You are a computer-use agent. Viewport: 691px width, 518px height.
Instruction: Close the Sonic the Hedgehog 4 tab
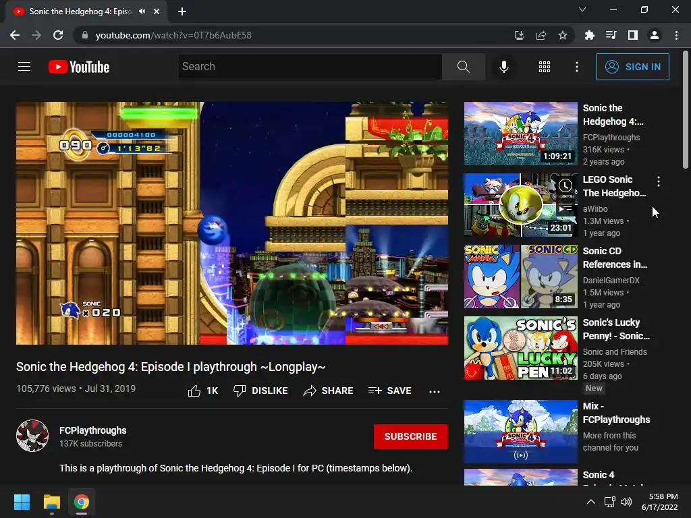tap(157, 11)
